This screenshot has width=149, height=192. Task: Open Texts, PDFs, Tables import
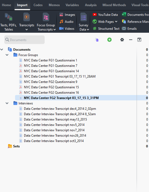point(8,22)
